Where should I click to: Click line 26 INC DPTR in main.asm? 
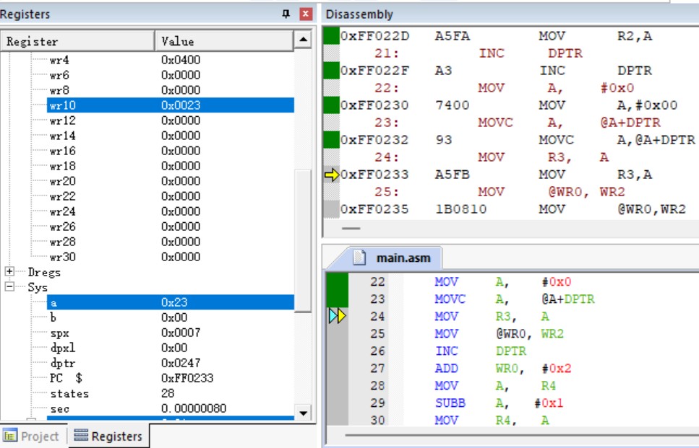(x=481, y=351)
